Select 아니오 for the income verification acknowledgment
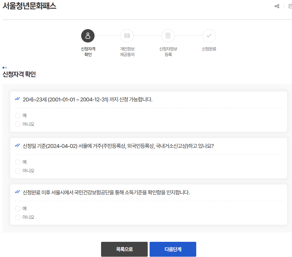The width and height of the screenshot is (292, 257). pos(18,217)
